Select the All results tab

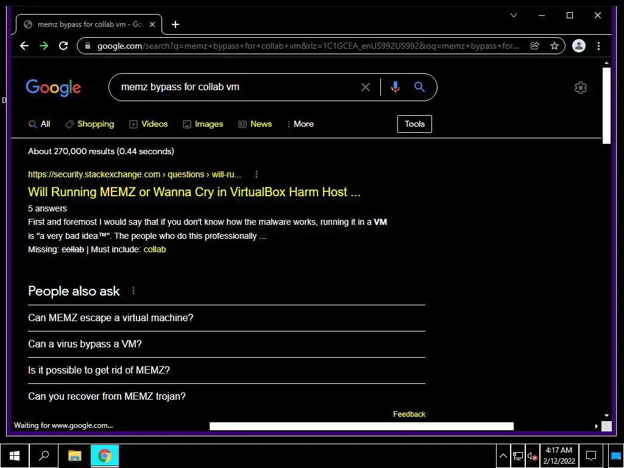pos(40,124)
